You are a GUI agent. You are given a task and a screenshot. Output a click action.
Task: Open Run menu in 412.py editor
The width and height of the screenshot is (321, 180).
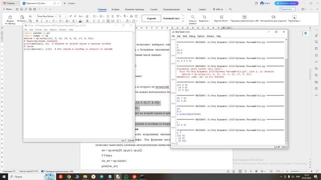46,29
